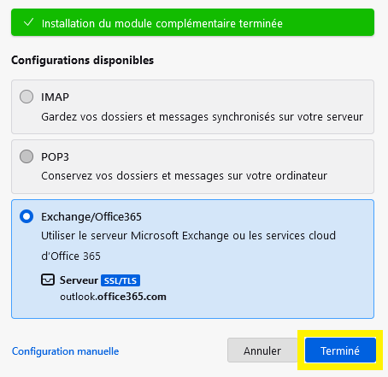The width and height of the screenshot is (388, 377).
Task: Click the POP3 description about local storage
Action: [x=184, y=176]
